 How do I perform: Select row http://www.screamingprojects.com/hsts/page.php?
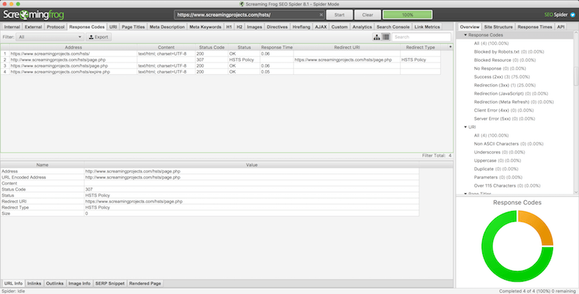(221, 59)
